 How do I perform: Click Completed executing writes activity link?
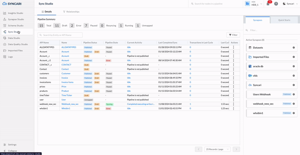point(141,104)
